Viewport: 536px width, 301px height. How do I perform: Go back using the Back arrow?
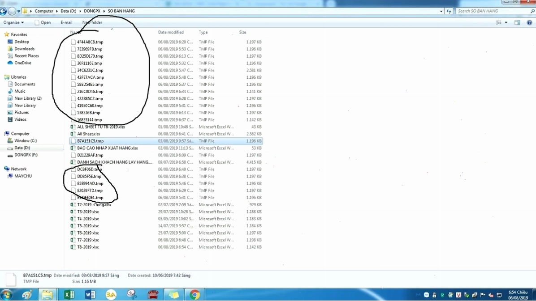(3, 11)
